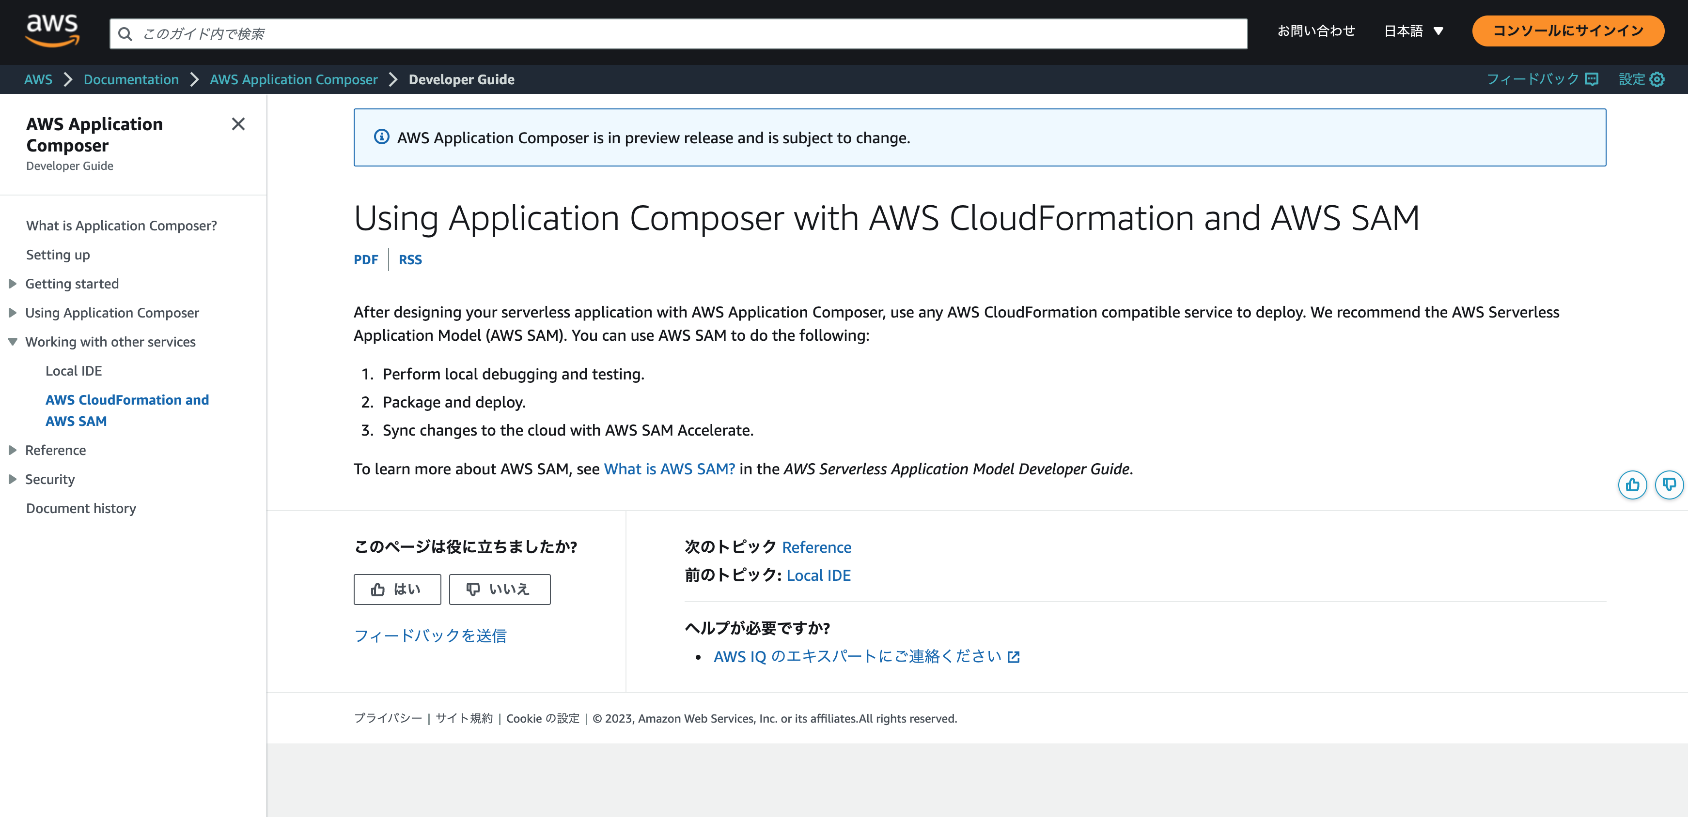The height and width of the screenshot is (817, 1688).
Task: Go to previous topic Local IDE link
Action: [x=818, y=575]
